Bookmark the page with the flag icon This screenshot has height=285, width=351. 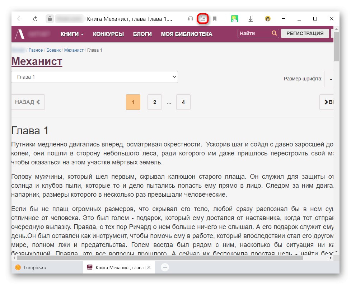pyautogui.click(x=215, y=18)
